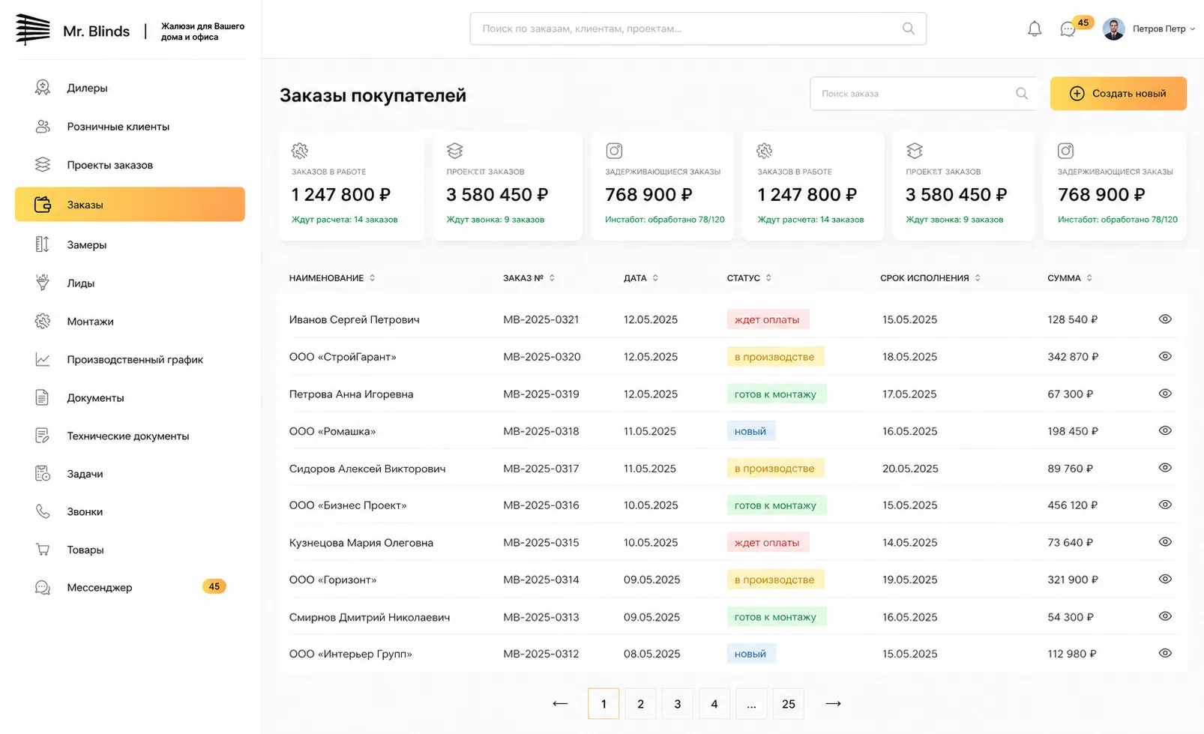Click the Создать новый button
The height and width of the screenshot is (734, 1204).
[x=1118, y=94]
